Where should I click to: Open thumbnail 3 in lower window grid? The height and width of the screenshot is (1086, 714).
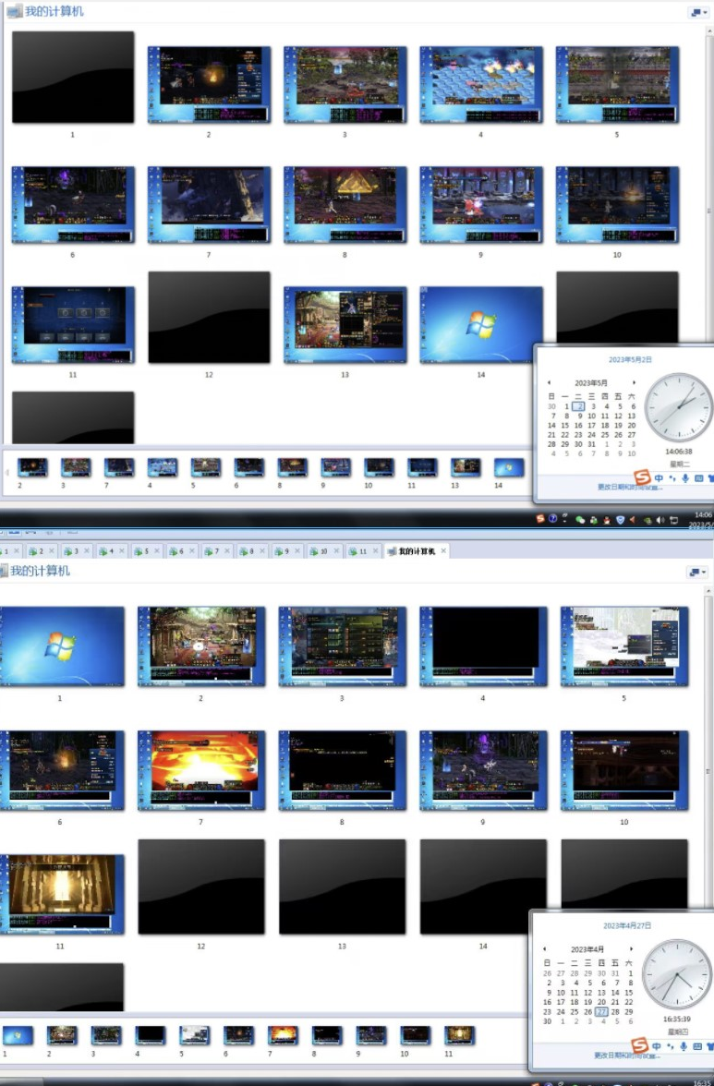tap(342, 646)
